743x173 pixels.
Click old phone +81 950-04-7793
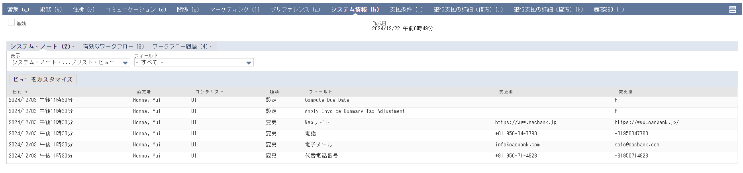coord(516,134)
